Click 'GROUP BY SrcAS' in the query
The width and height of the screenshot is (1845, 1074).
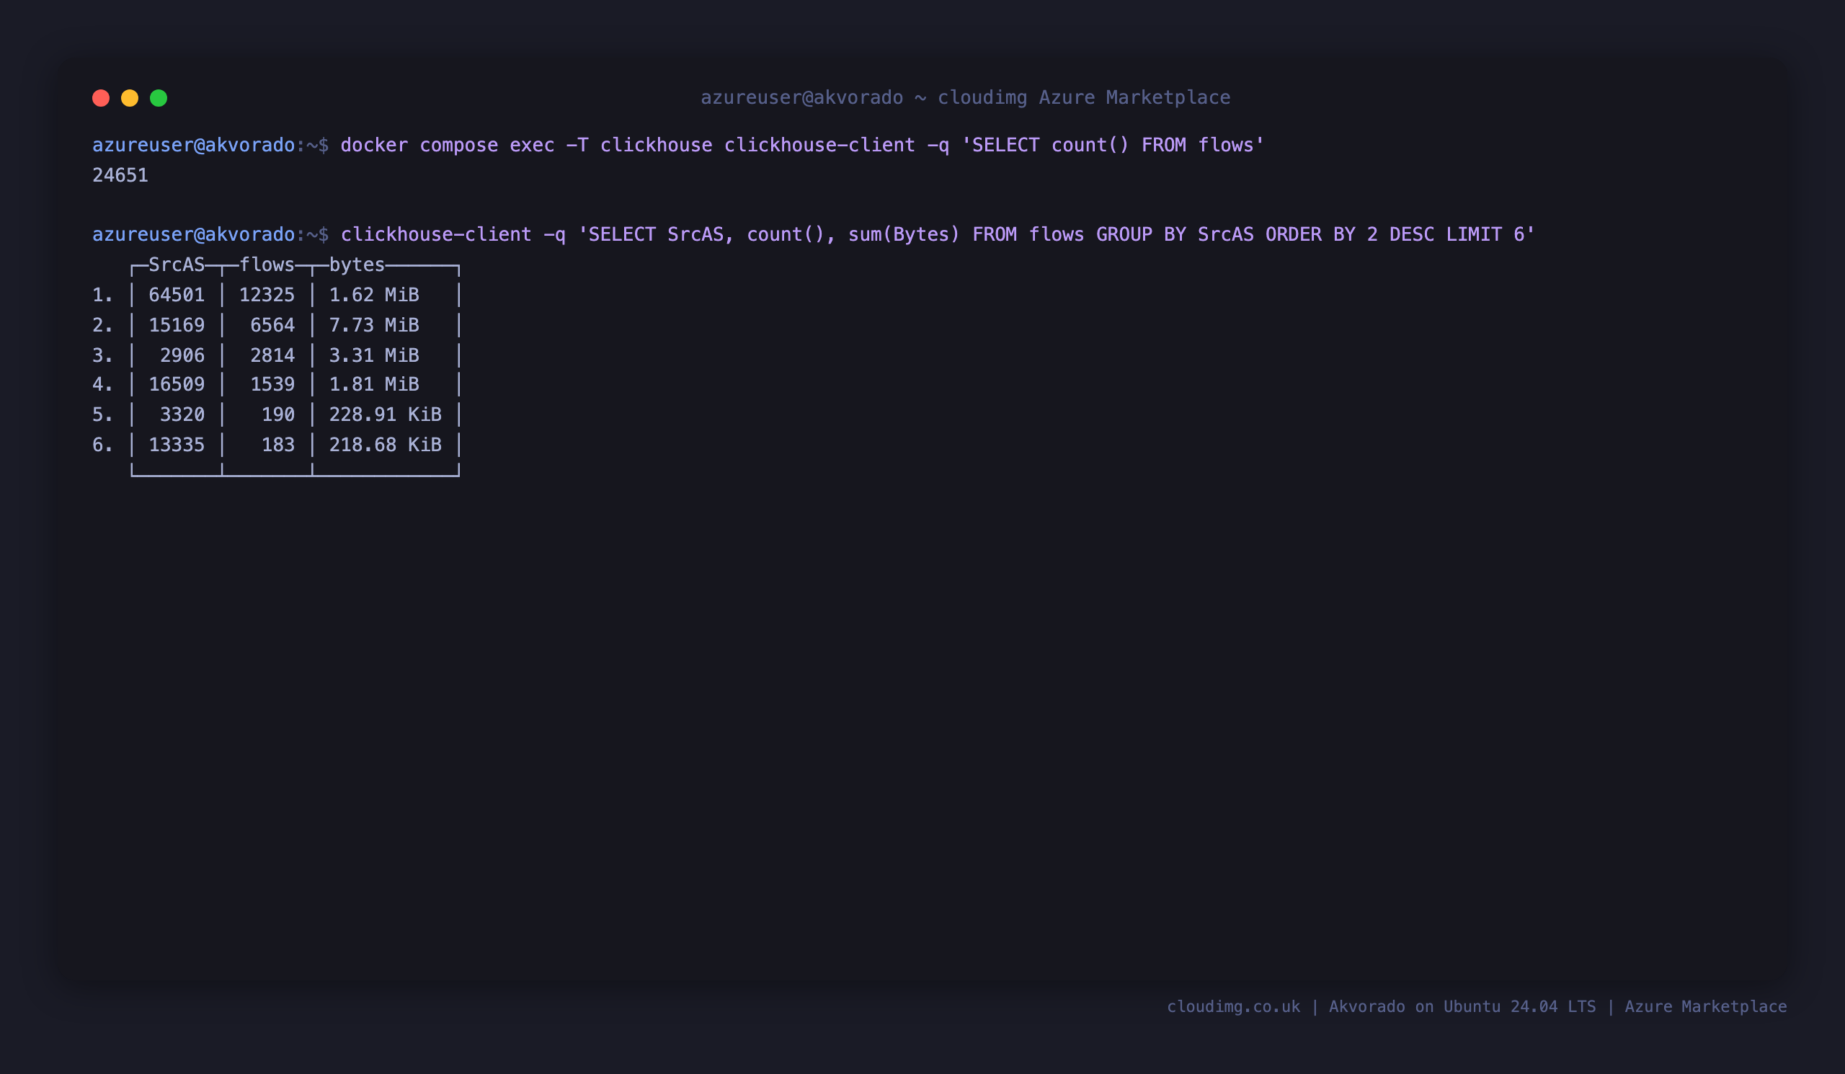[1174, 234]
